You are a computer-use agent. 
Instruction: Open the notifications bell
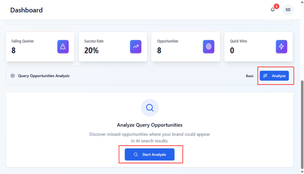click(x=273, y=10)
